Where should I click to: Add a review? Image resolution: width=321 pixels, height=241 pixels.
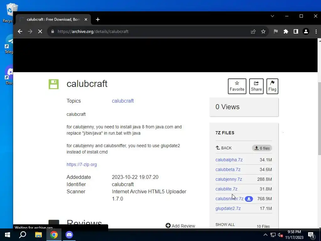[x=180, y=226]
